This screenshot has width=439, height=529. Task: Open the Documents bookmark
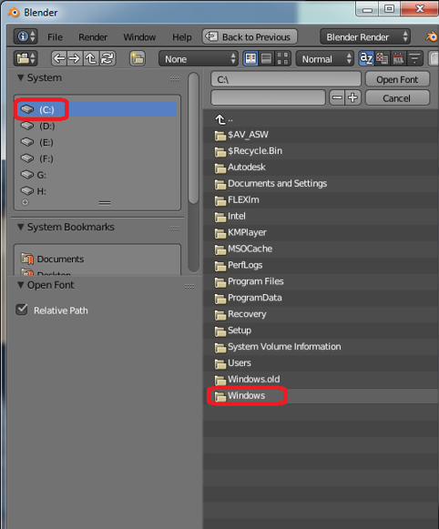[97, 259]
